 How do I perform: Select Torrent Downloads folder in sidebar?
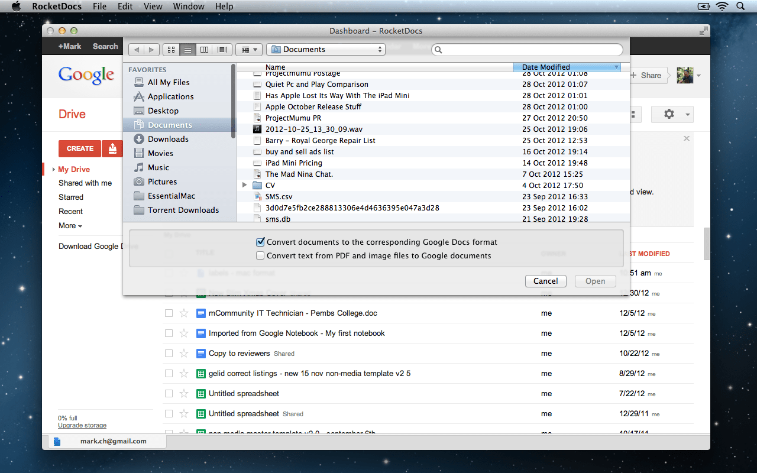click(183, 210)
